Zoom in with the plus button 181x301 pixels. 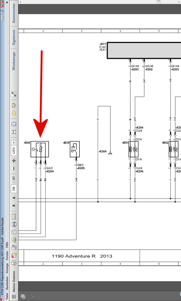click(14, 161)
